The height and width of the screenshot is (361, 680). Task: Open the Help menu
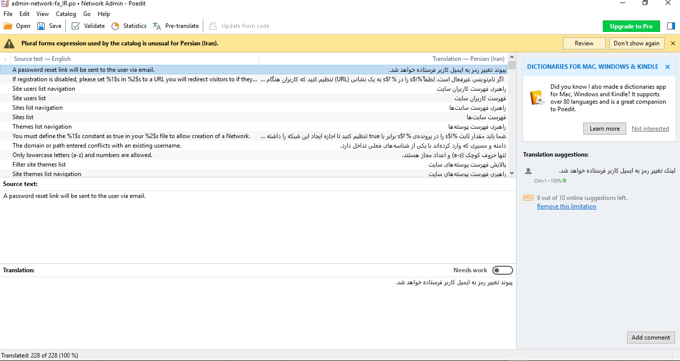point(104,14)
